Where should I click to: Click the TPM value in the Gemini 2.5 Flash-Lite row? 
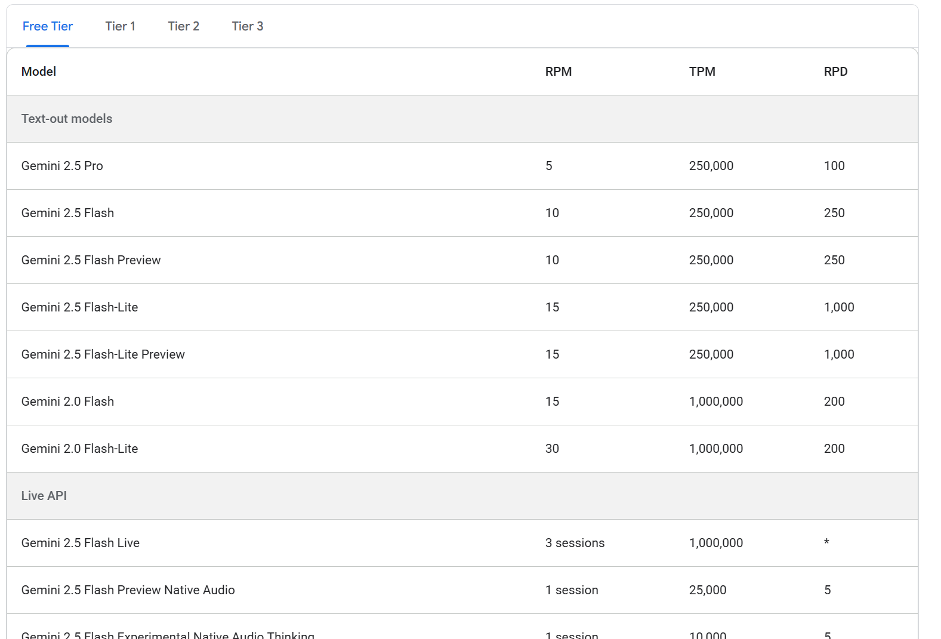coord(711,307)
